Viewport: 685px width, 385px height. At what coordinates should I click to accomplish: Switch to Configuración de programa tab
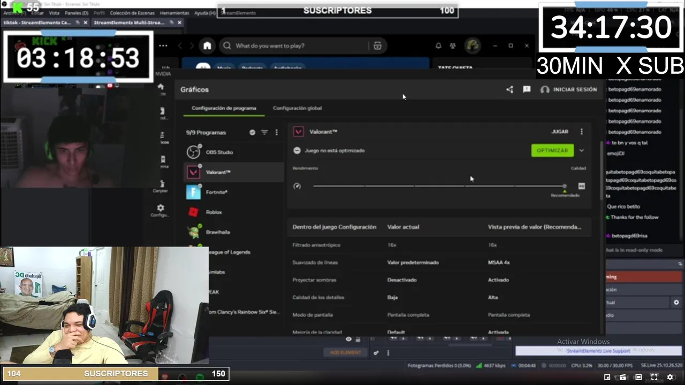224,108
